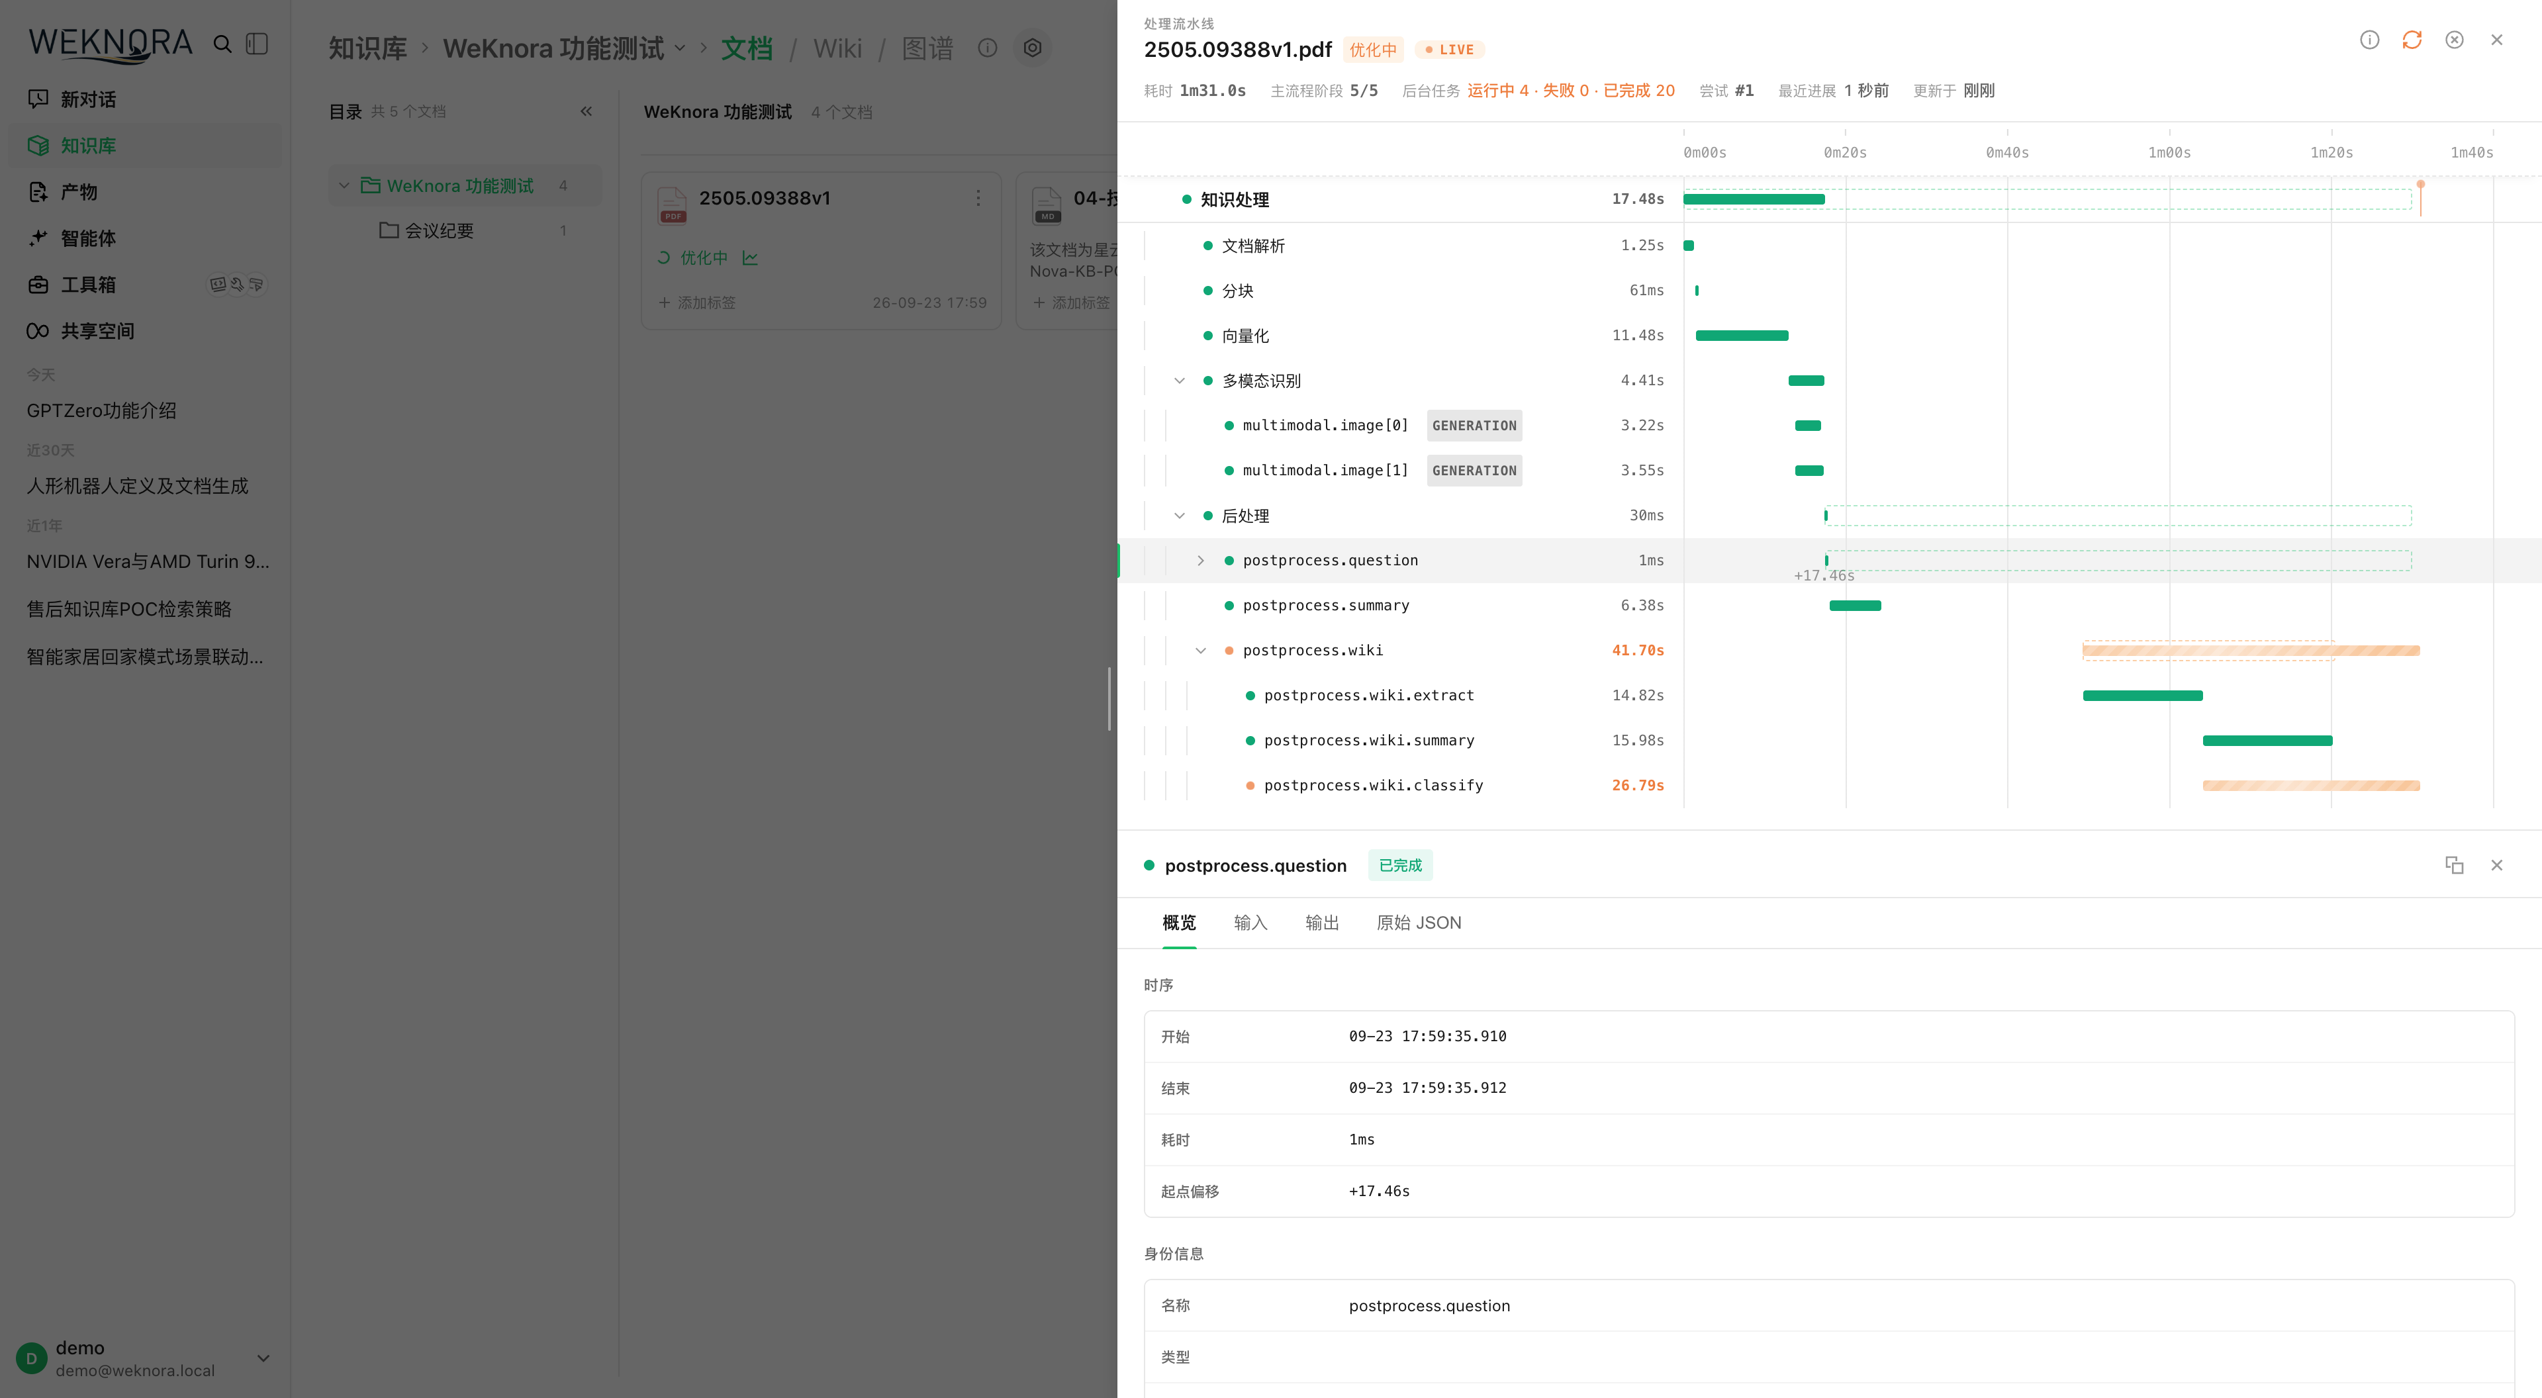Click the info icon next to 图谱
The width and height of the screenshot is (2542, 1398).
click(988, 48)
